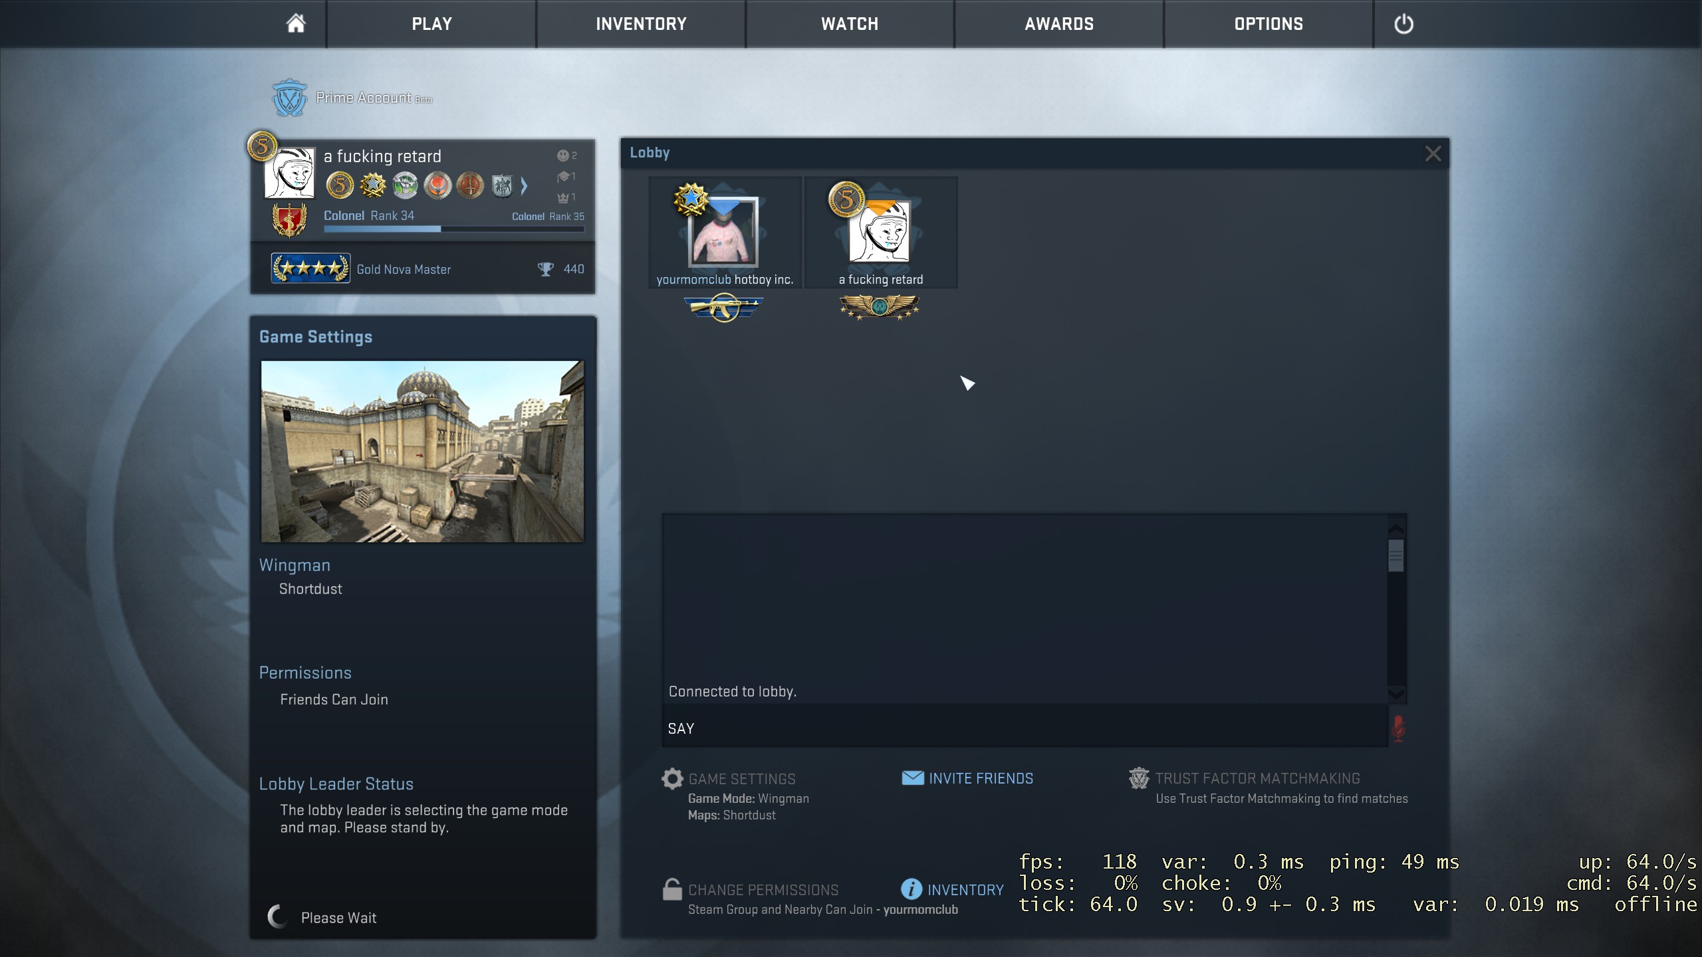The height and width of the screenshot is (957, 1702).
Task: Click the Trust Factor Matchmaking shield icon
Action: [x=1138, y=778]
